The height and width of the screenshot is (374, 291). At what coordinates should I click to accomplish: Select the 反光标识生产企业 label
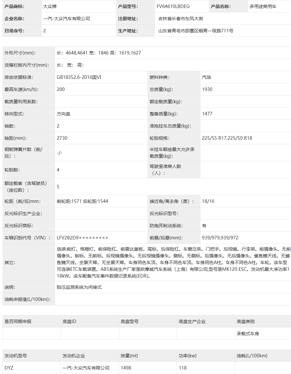23,213
